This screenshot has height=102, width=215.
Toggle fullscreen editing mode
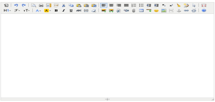click(x=204, y=6)
